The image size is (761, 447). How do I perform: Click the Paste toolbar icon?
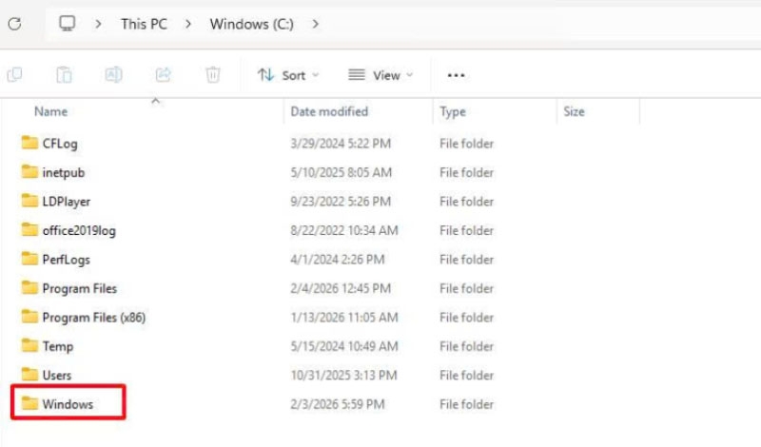tap(64, 75)
